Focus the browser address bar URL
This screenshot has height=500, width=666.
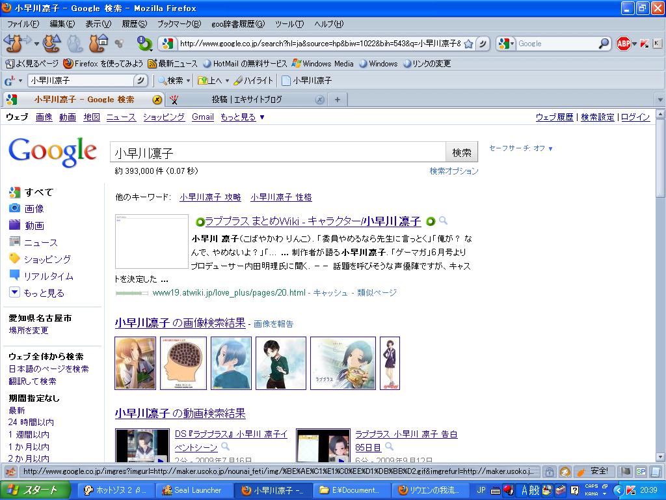pyautogui.click(x=319, y=44)
